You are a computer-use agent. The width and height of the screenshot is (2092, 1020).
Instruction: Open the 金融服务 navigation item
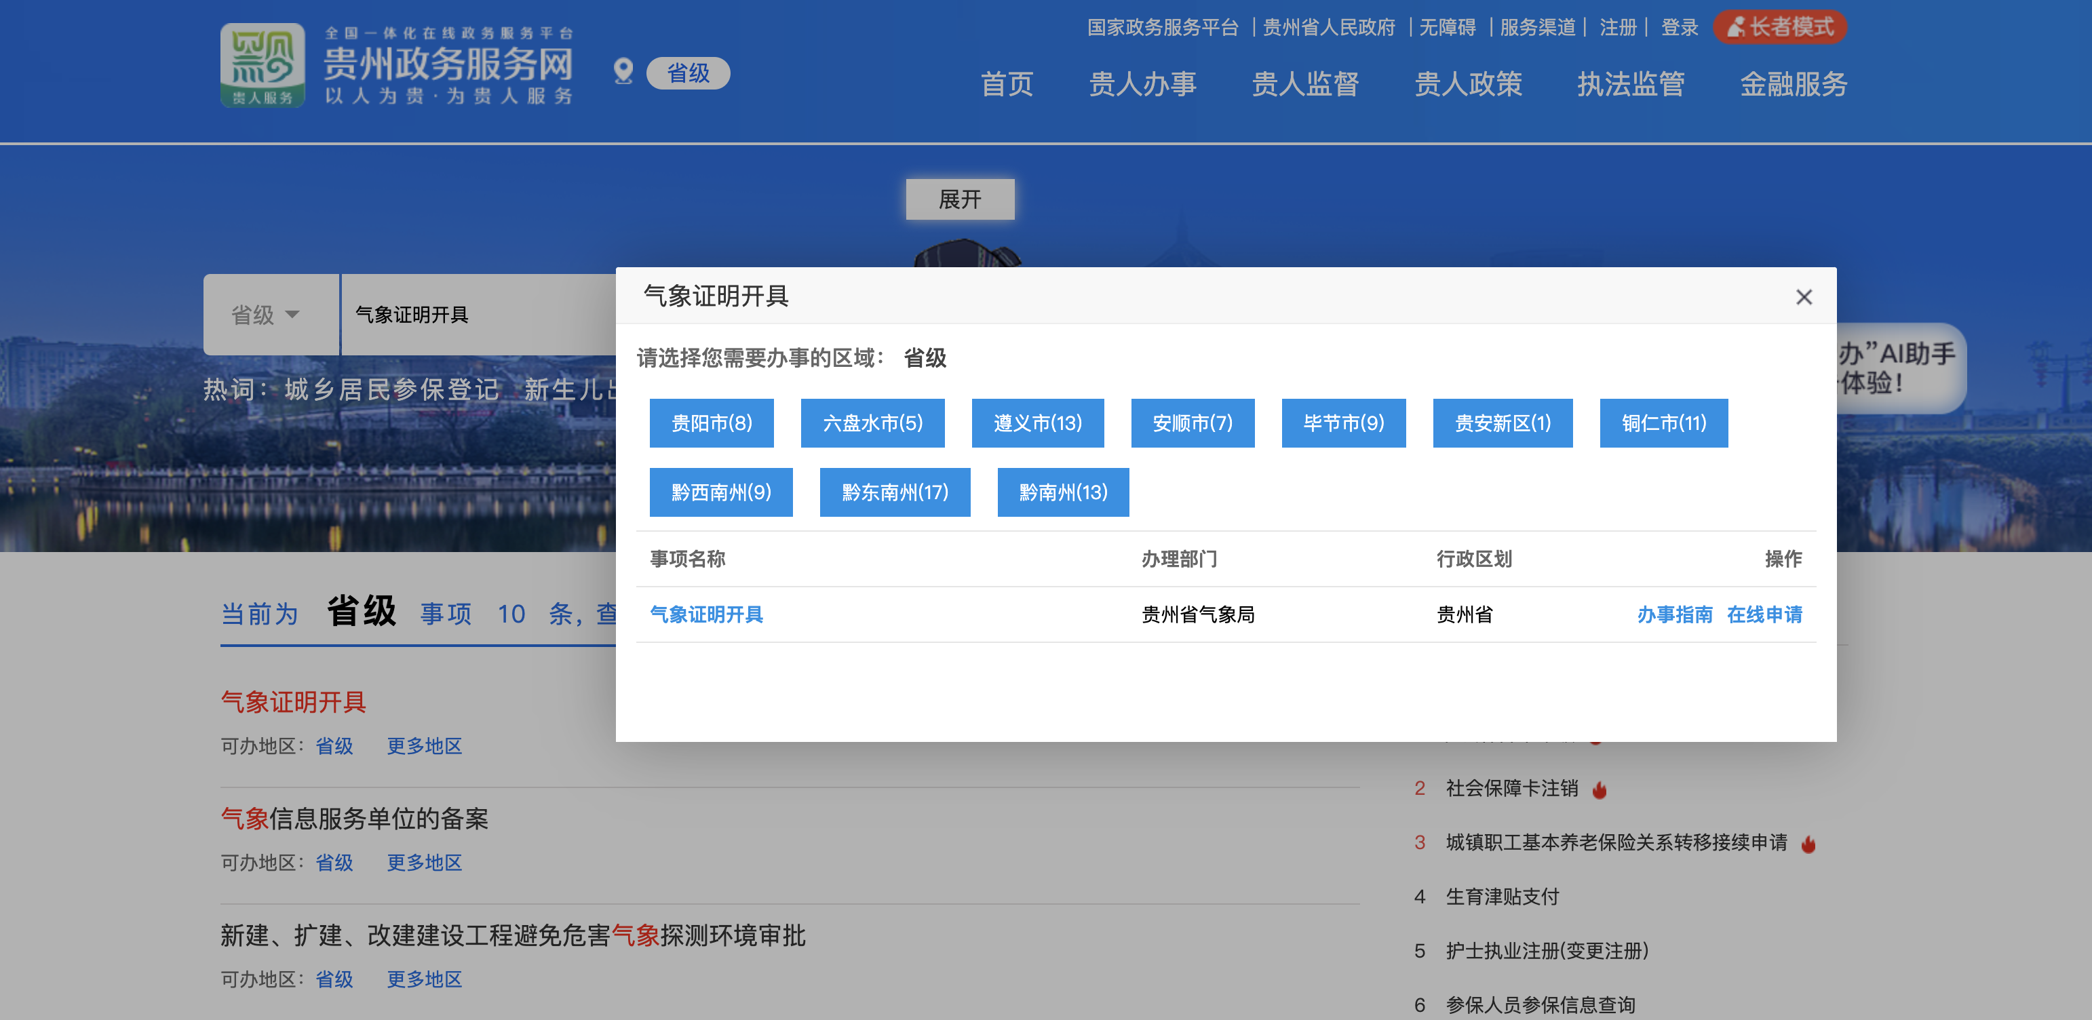click(x=1794, y=85)
